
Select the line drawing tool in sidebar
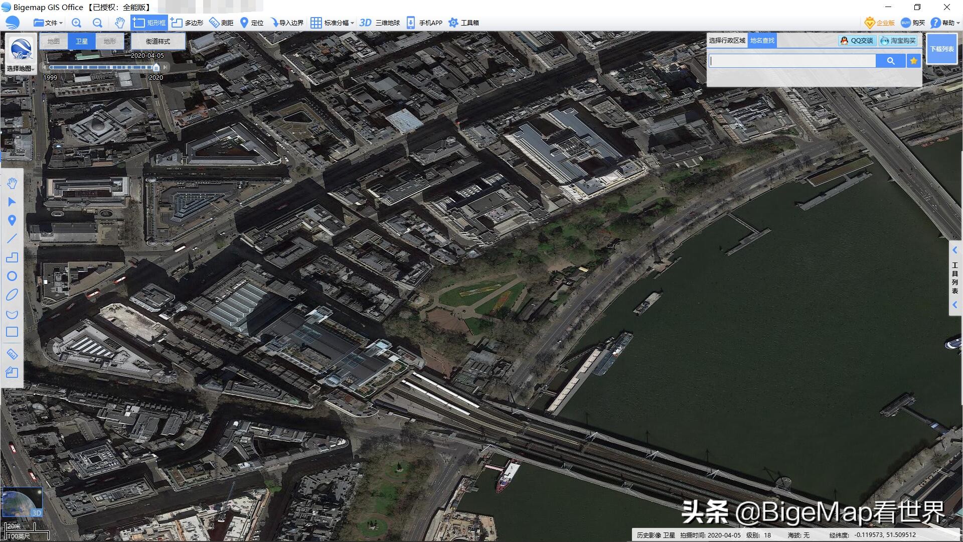12,239
